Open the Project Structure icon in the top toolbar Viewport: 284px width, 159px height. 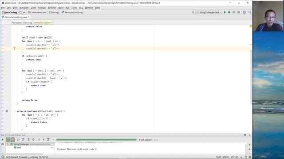[x=245, y=12]
